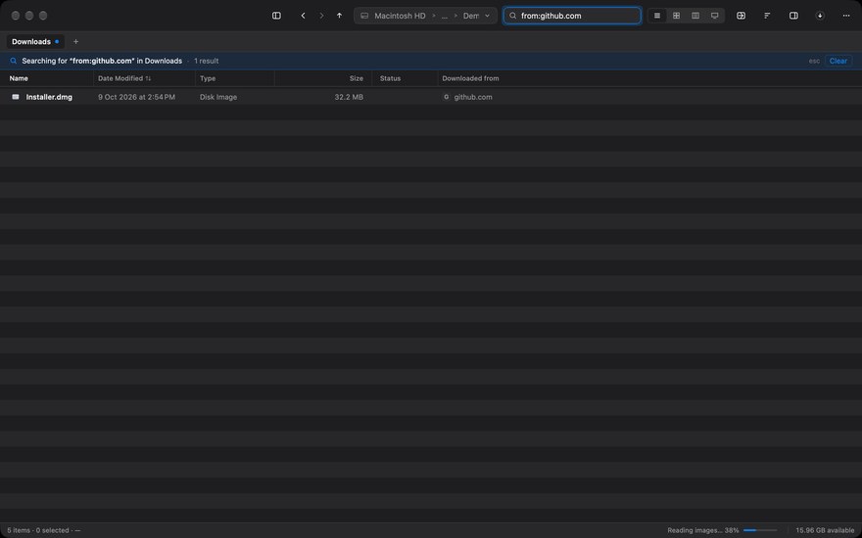Click the 15.96 GB available text
Screen dimensions: 862x538
825,530
